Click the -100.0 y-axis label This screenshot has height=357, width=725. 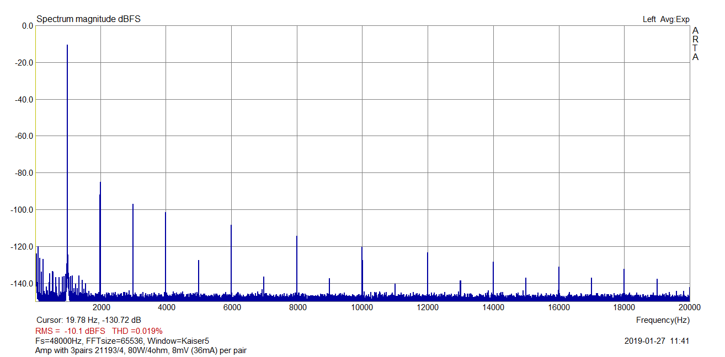point(22,210)
